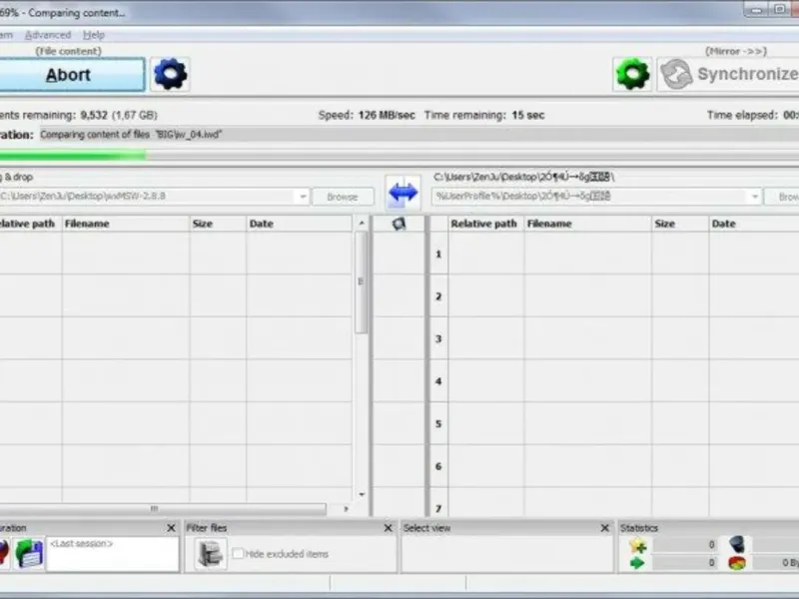This screenshot has width=799, height=599.
Task: Open the filter settings icon
Action: click(211, 554)
